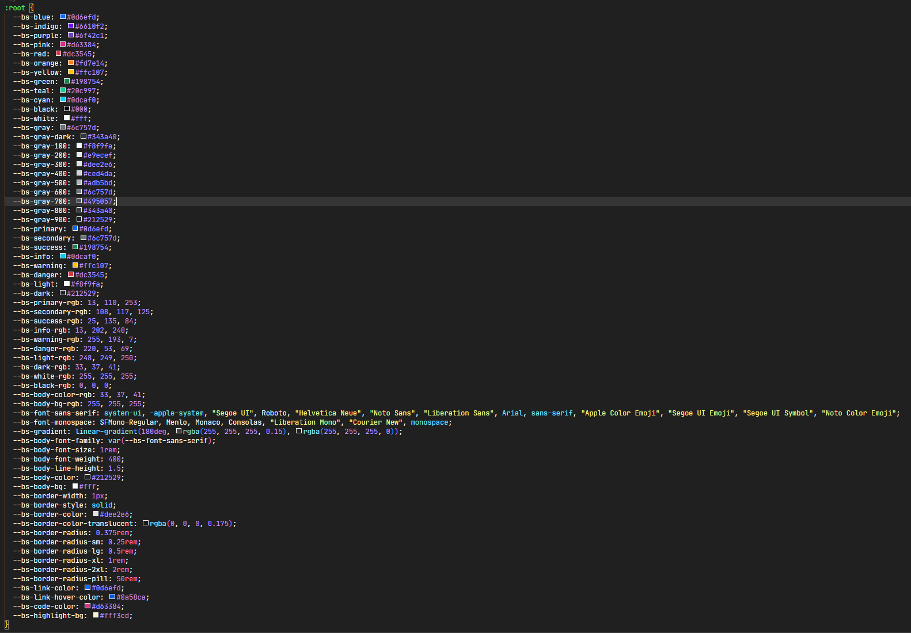This screenshot has height=633, width=911.
Task: Click the "Helvetica Neue" font string
Action: pos(328,413)
